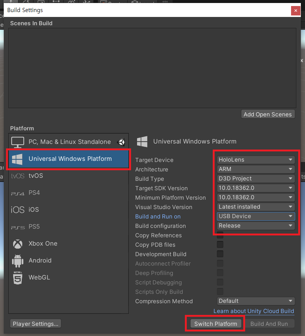Open Compression Method dropdown
This screenshot has height=336, width=305.
256,301
